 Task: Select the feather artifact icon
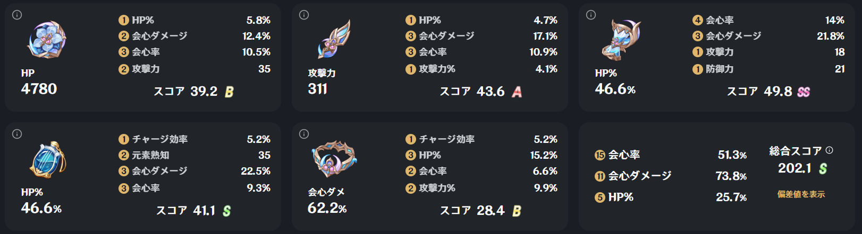click(x=334, y=39)
